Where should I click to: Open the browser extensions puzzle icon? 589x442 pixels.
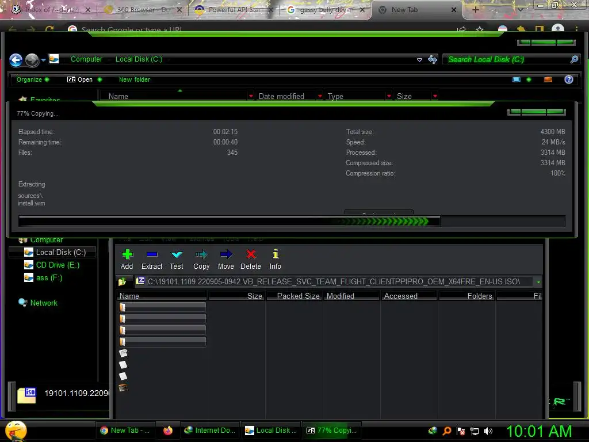(x=521, y=29)
